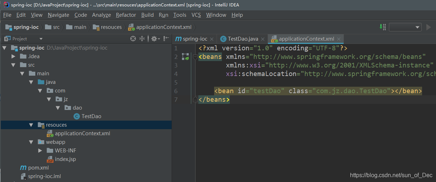Open the Project view selector dropdown arrow

(41, 39)
